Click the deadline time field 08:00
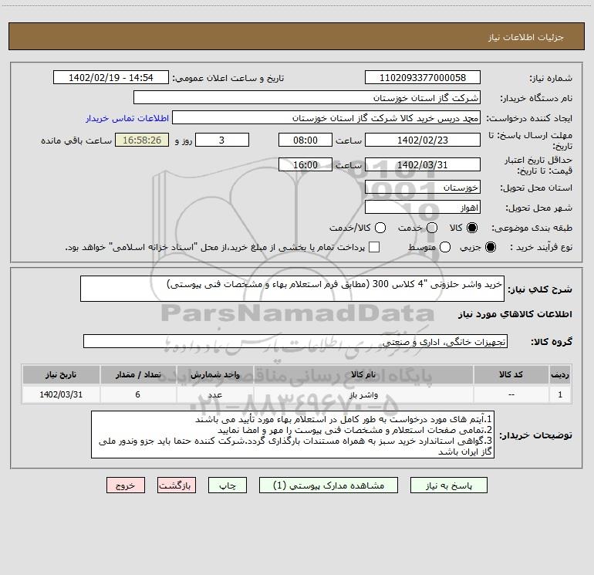The height and width of the screenshot is (575, 594). 305,140
